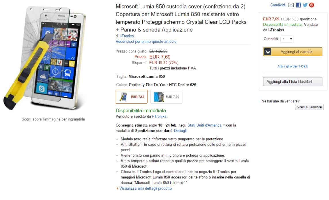
Task: Click the Dettagli shipping link
Action: (x=180, y=131)
